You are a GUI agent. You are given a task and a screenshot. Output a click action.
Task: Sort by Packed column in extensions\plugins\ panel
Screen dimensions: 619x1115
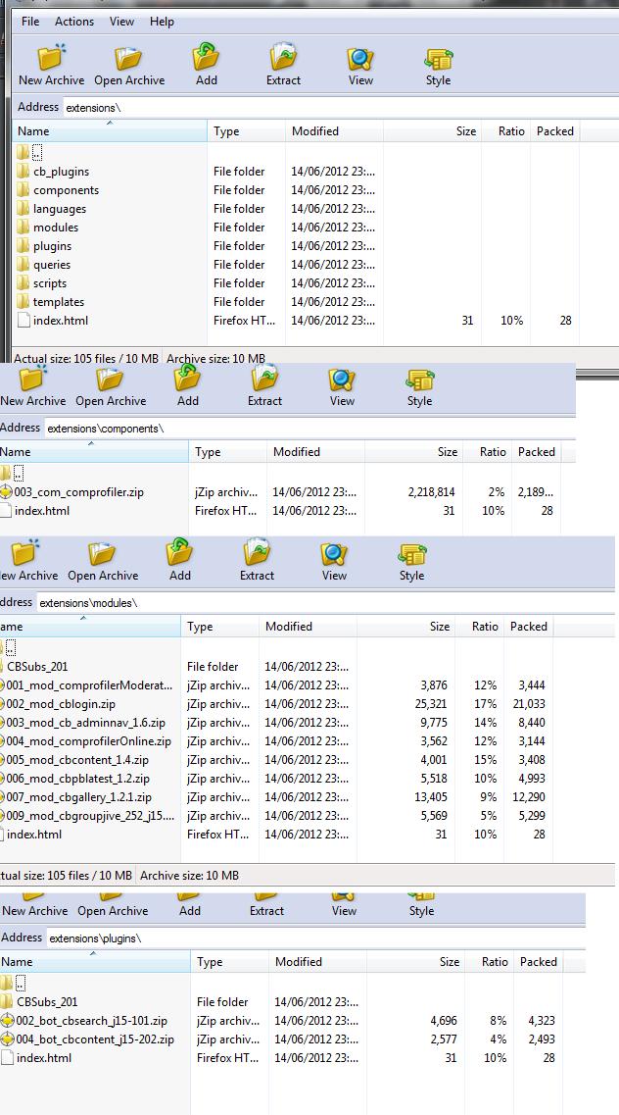pos(538,961)
